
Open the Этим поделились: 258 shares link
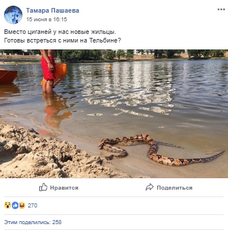[33, 222]
